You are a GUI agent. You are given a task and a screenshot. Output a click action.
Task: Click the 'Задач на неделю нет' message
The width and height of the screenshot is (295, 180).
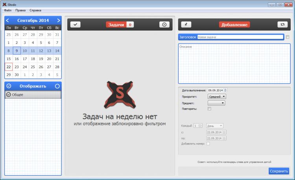tap(120, 116)
